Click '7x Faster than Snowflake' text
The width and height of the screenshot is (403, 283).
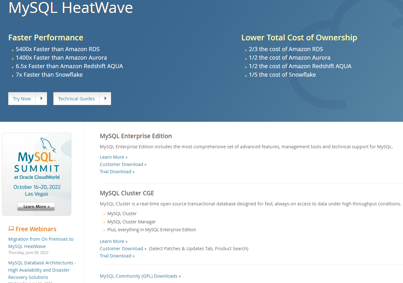49,75
